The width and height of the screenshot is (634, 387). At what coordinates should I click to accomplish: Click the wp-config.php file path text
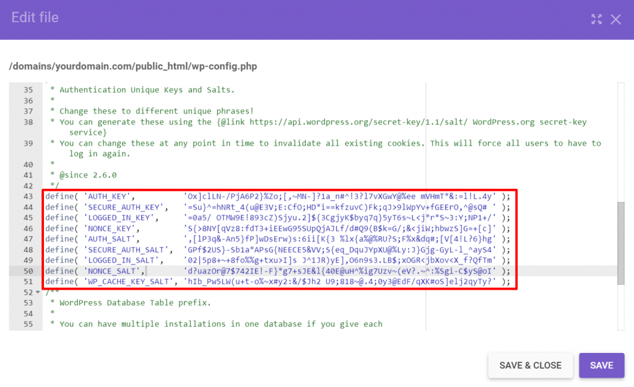click(133, 66)
